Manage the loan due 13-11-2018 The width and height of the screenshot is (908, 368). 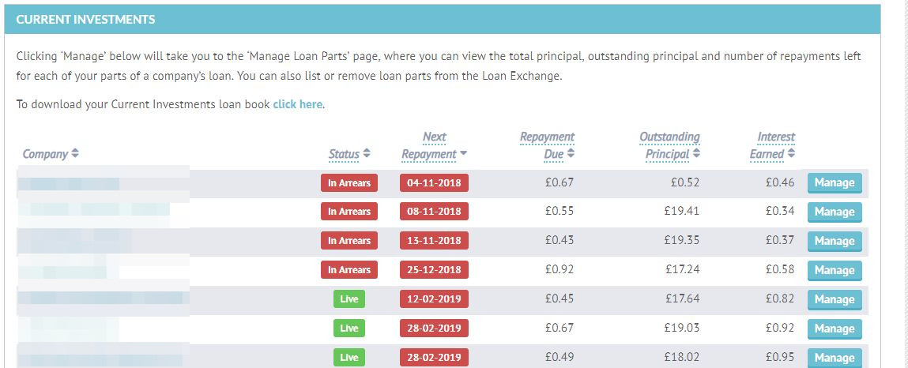(835, 242)
